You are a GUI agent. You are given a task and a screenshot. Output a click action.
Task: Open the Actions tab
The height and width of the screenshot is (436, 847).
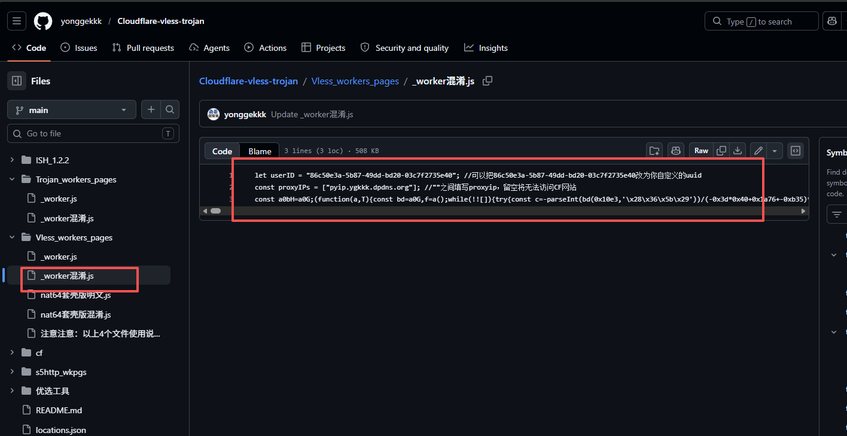click(266, 48)
